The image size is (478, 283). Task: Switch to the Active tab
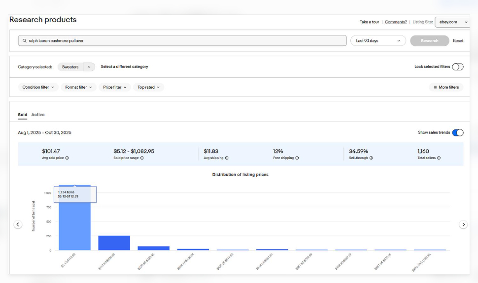(x=38, y=115)
